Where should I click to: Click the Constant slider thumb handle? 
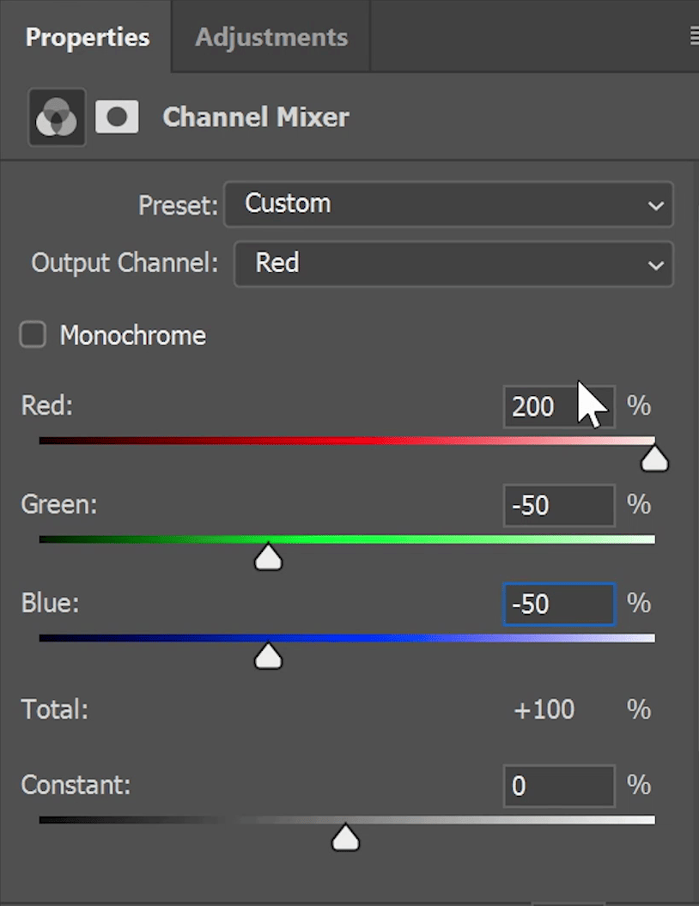(x=345, y=838)
